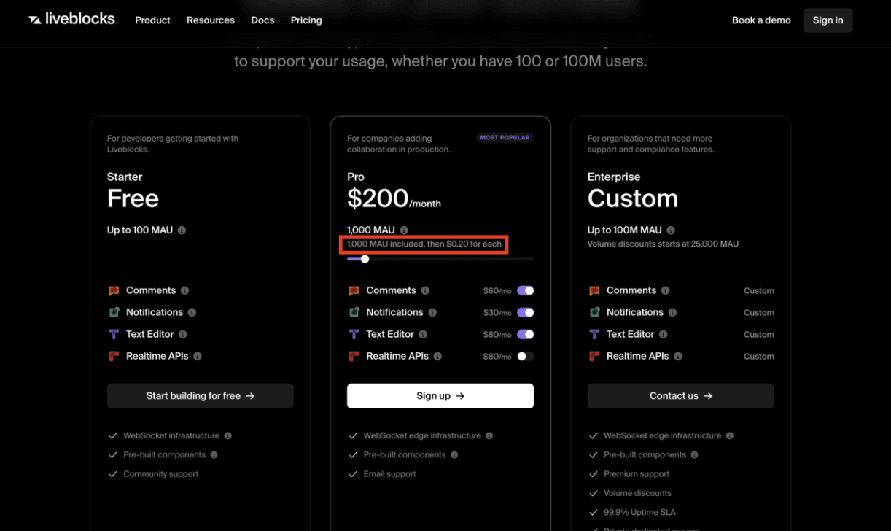
Task: Click info icon beside Up to 100M MAU
Action: point(671,230)
